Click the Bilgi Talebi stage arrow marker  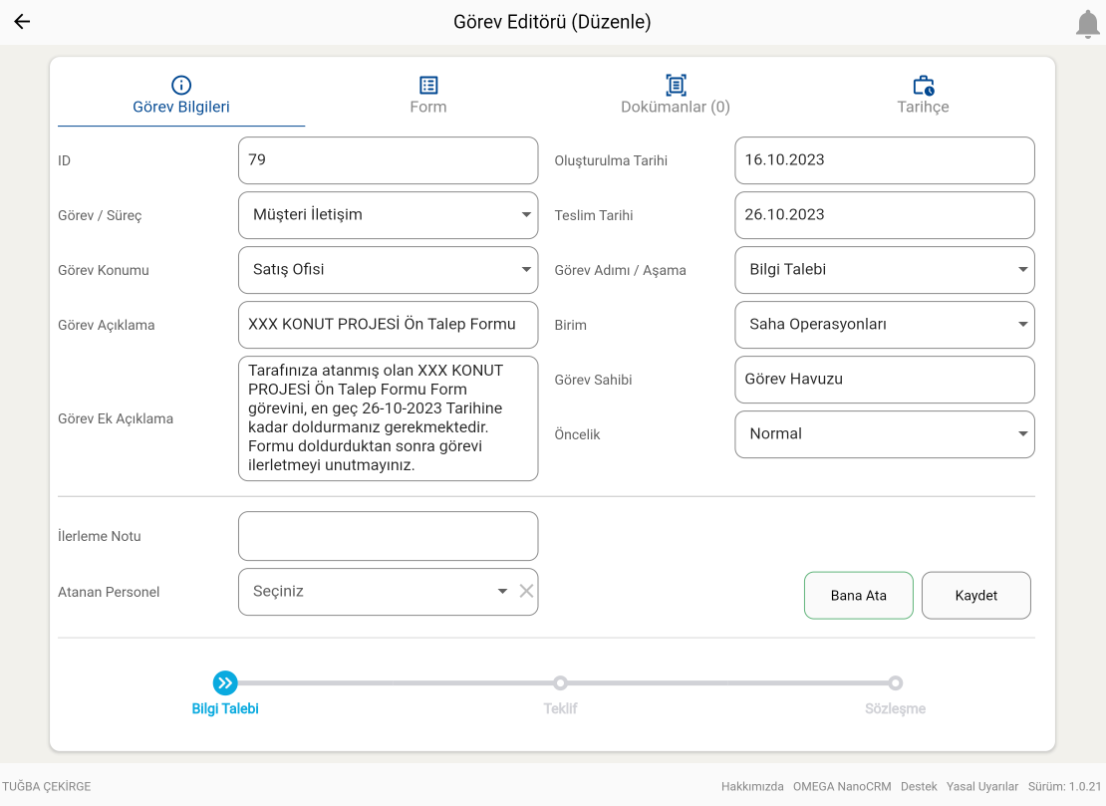click(225, 682)
